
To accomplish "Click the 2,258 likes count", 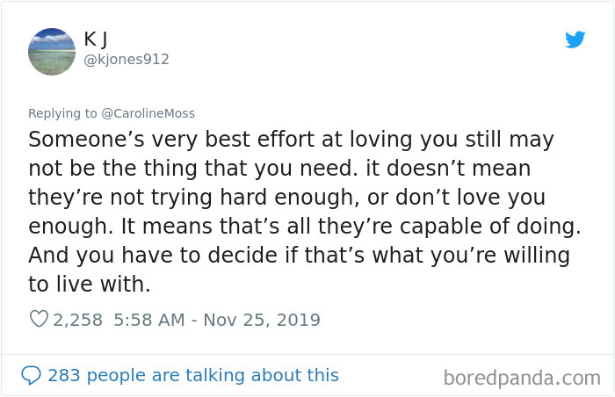I will (78, 320).
